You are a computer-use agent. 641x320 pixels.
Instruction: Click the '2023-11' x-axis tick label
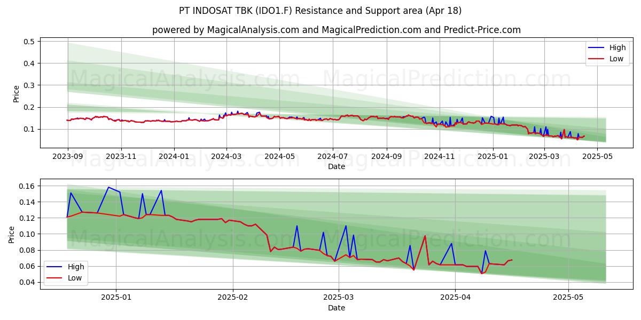(x=121, y=157)
